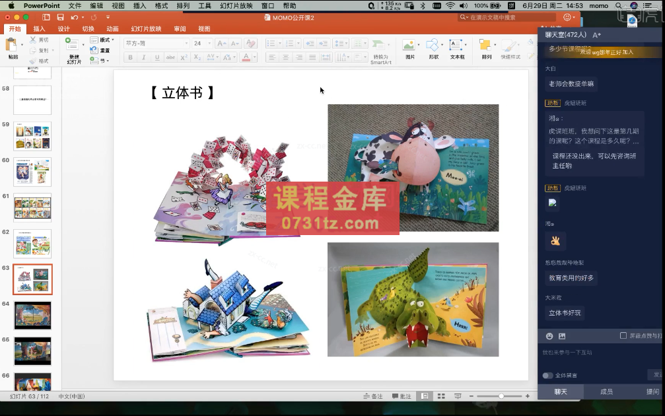
Task: Switch to the Design (设计) ribbon tab
Action: click(x=63, y=29)
